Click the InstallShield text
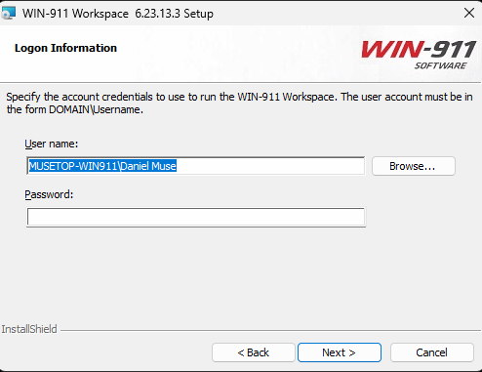This screenshot has height=372, width=482. pyautogui.click(x=29, y=329)
